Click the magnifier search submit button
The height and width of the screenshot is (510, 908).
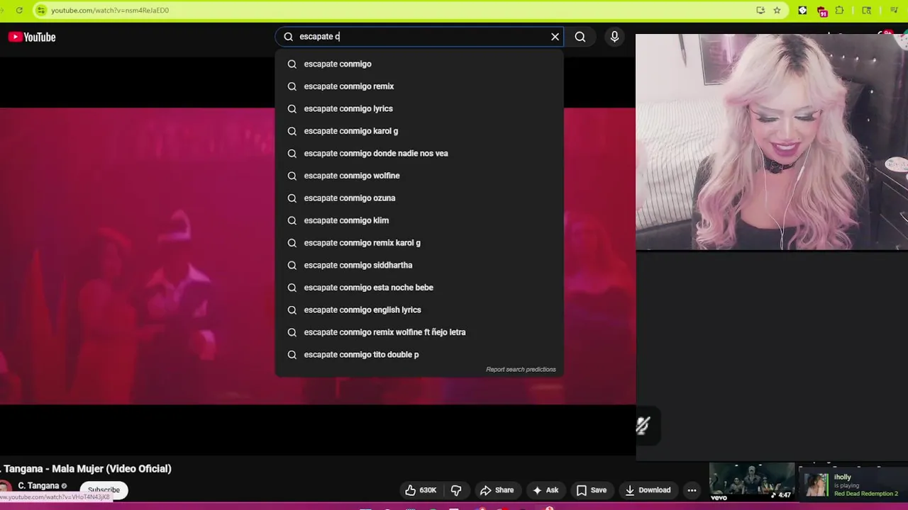[580, 37]
